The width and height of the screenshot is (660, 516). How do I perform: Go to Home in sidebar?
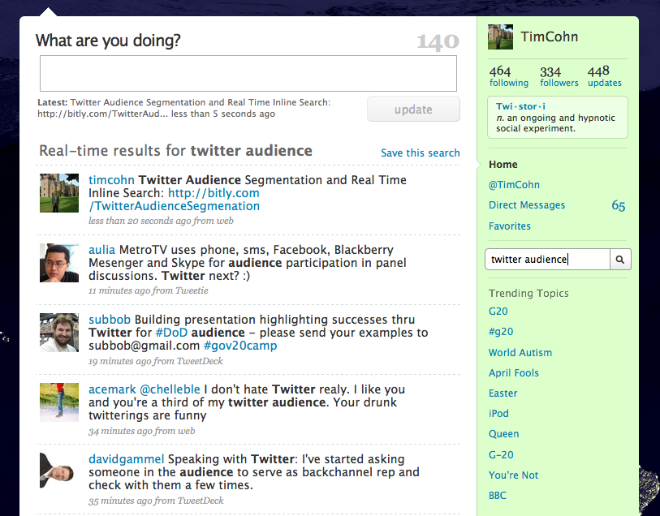click(x=503, y=165)
